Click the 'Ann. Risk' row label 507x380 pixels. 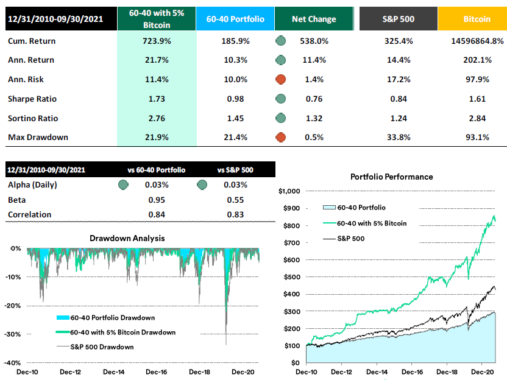click(x=26, y=80)
